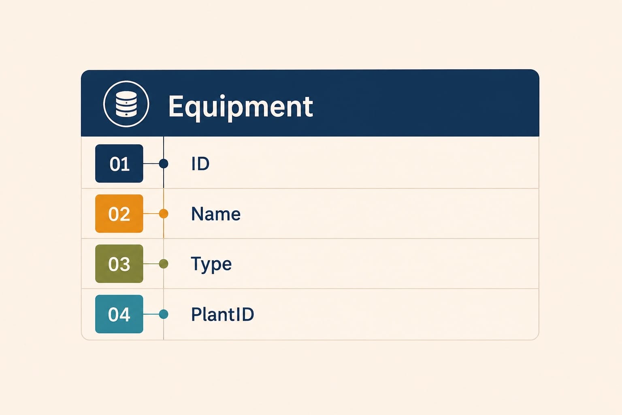Select the teal 04 badge
The height and width of the screenshot is (415, 622).
pyautogui.click(x=119, y=314)
